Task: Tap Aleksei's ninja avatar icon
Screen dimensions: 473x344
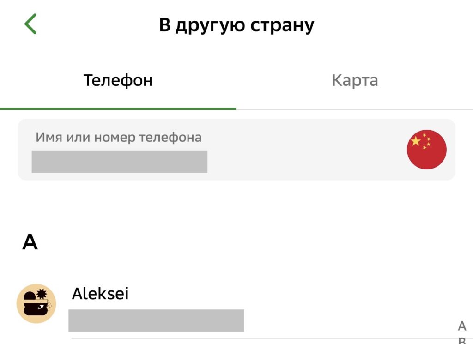Action: pyautogui.click(x=36, y=303)
